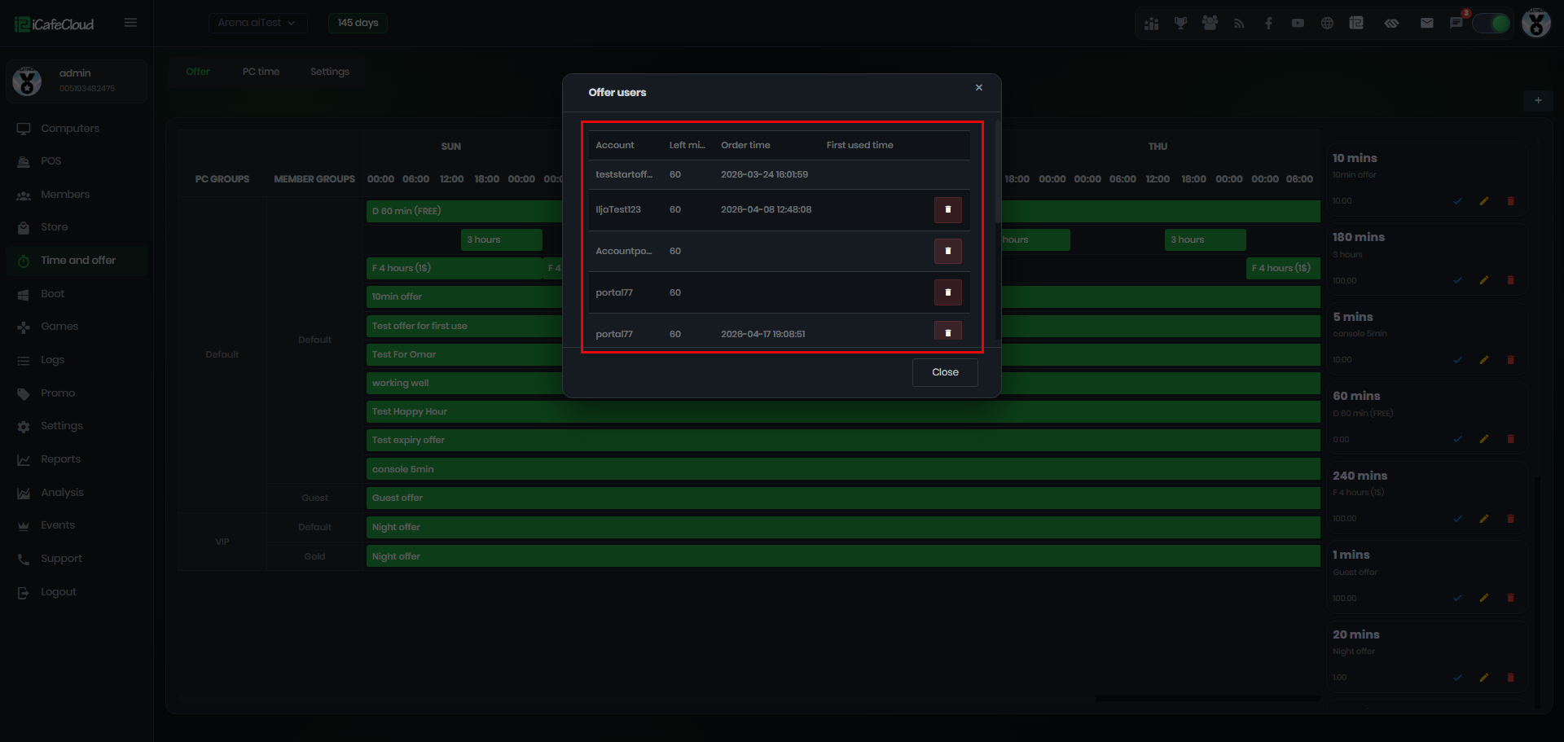Click the Thursday 3 hours schedule block
The width and height of the screenshot is (1564, 742).
pos(1205,239)
